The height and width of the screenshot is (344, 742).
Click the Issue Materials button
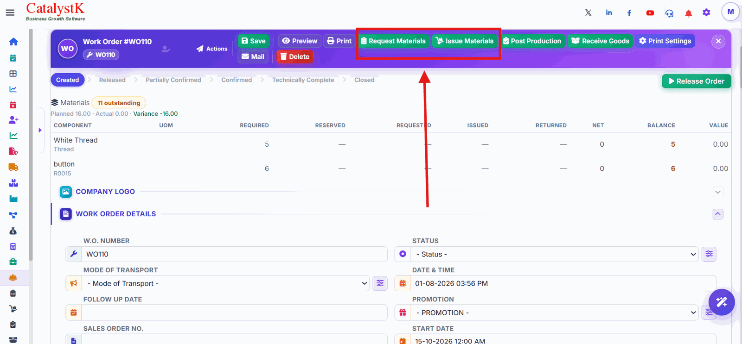(465, 41)
